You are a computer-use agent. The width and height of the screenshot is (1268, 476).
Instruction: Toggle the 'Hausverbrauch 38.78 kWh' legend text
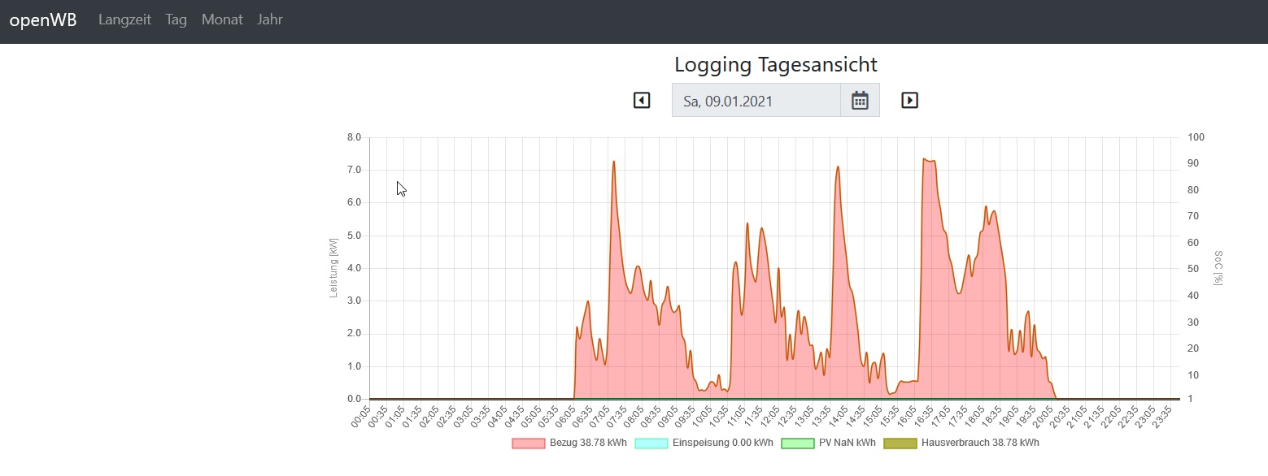pos(980,444)
